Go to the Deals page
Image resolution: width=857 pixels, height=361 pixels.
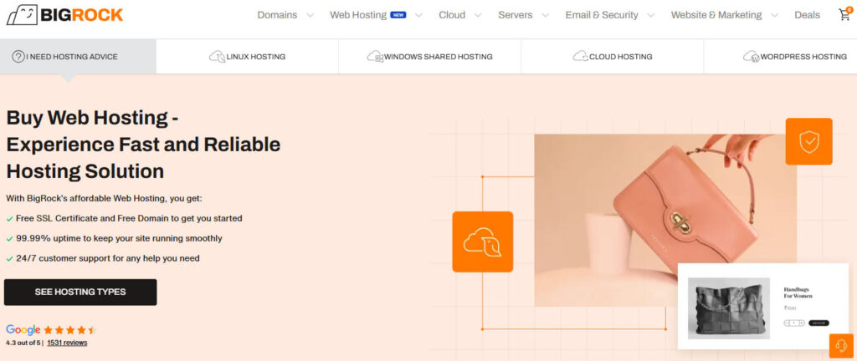(x=808, y=15)
